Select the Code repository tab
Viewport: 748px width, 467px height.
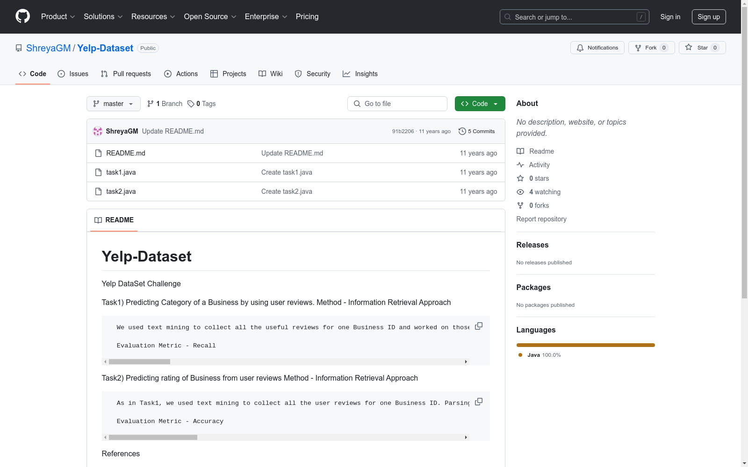tap(33, 74)
